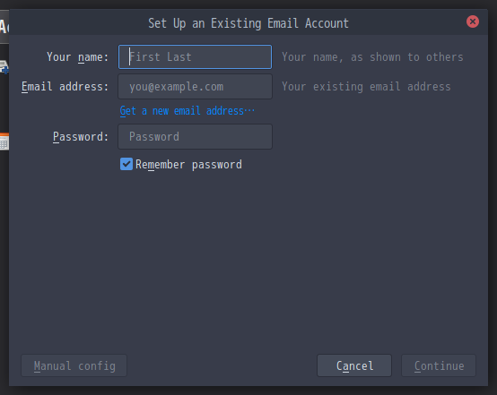The image size is (497, 395).
Task: Uncheck the Remember password checkbox
Action: pyautogui.click(x=126, y=164)
